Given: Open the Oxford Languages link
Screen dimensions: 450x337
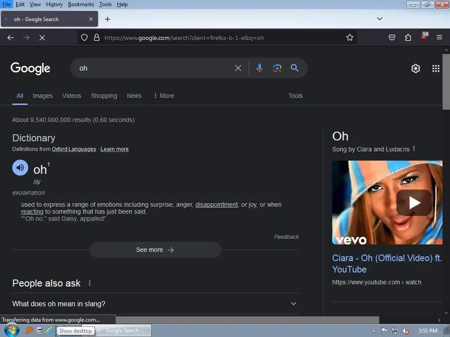Looking at the screenshot, I should (x=74, y=149).
